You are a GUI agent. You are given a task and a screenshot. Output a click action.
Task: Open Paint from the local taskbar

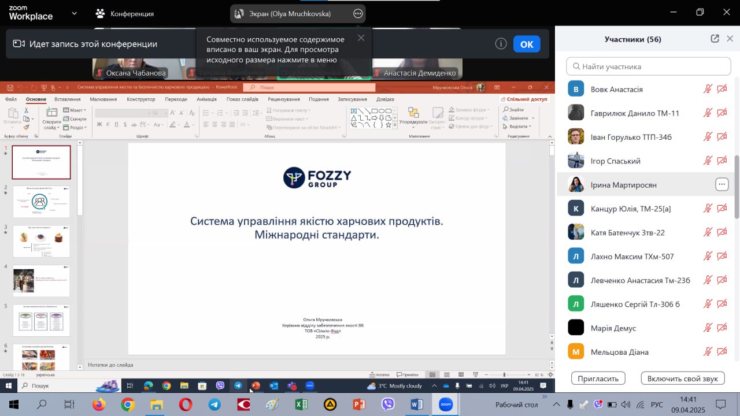pyautogui.click(x=272, y=404)
